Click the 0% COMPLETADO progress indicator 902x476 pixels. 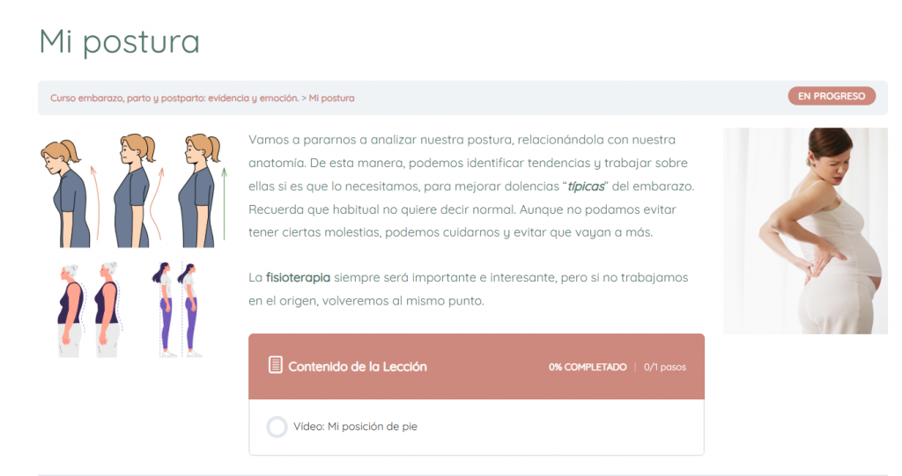588,367
